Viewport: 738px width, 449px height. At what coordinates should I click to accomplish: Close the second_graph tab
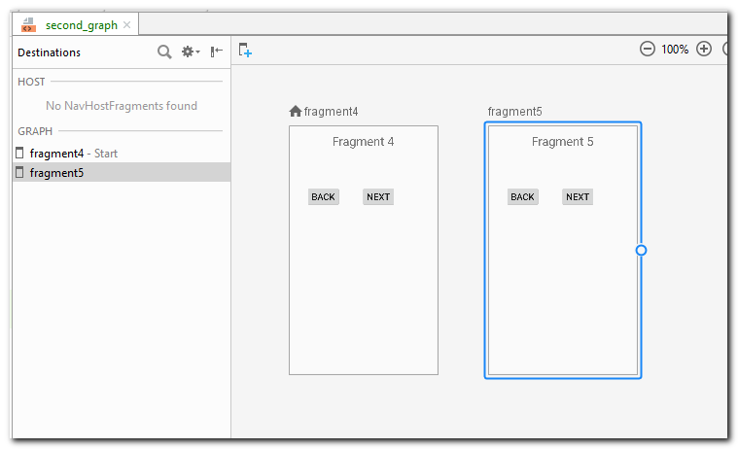click(x=127, y=25)
